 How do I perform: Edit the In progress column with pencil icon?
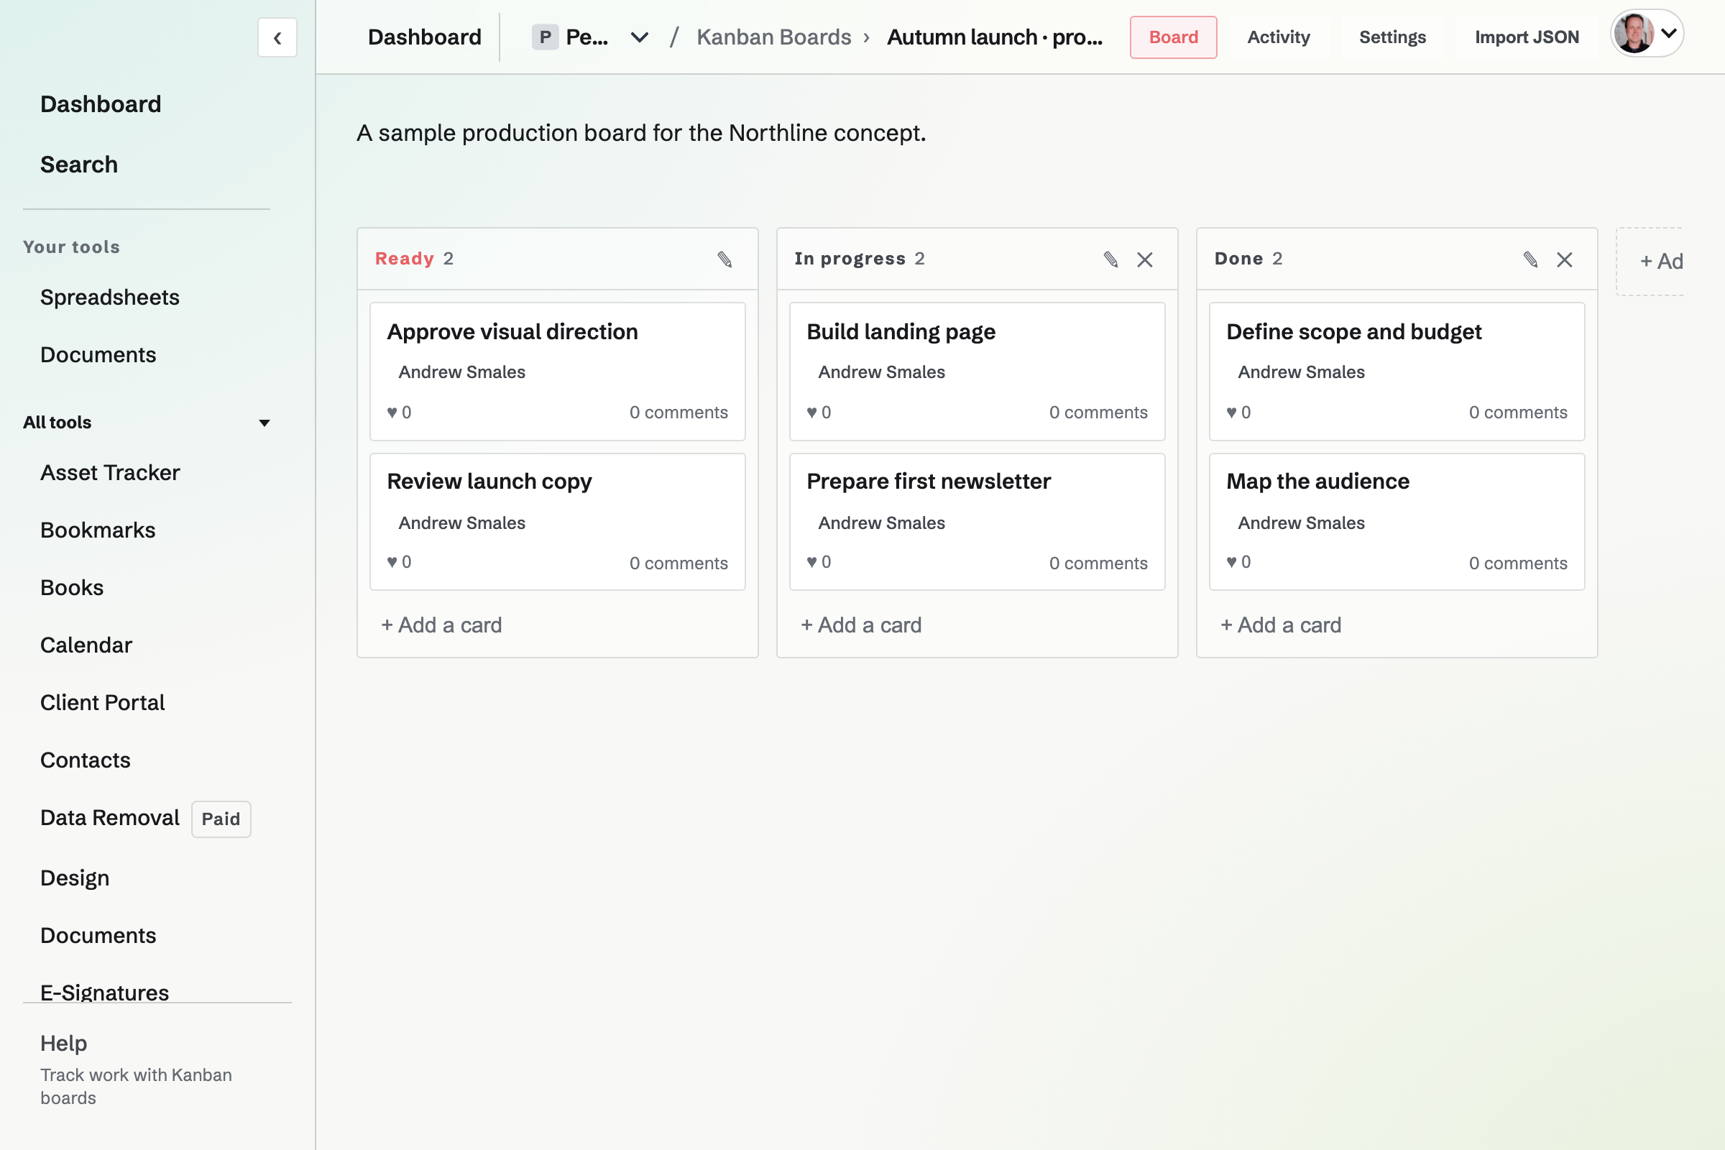(x=1110, y=259)
